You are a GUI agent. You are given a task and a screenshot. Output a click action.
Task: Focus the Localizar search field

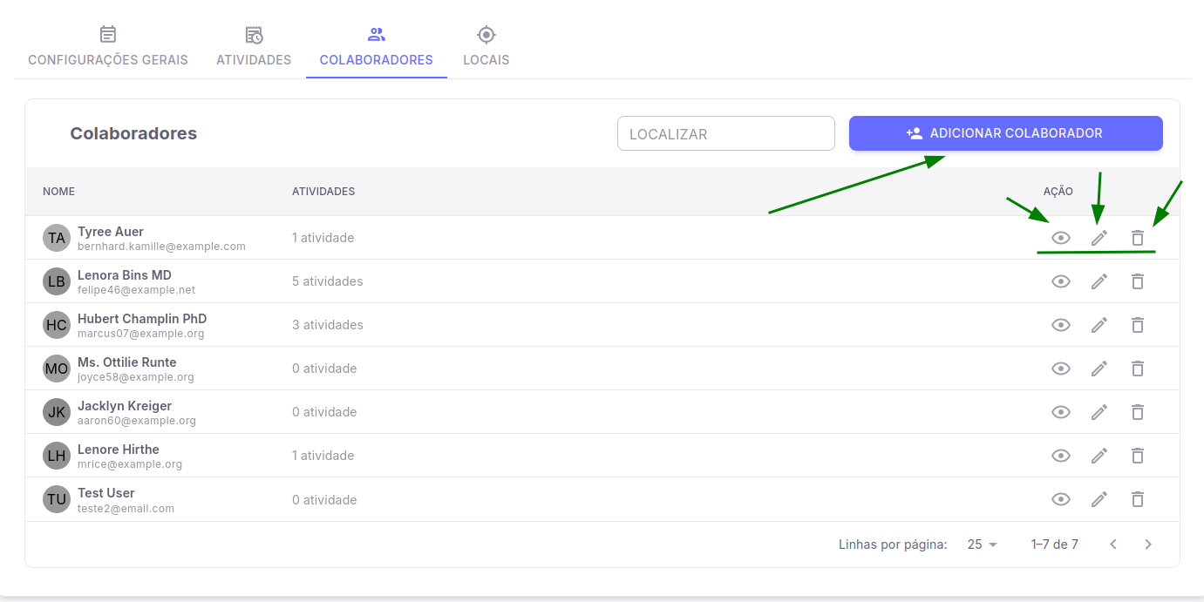pos(725,133)
